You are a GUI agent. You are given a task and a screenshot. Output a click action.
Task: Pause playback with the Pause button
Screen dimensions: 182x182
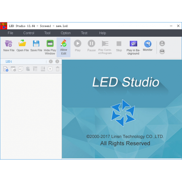[x=92, y=46]
